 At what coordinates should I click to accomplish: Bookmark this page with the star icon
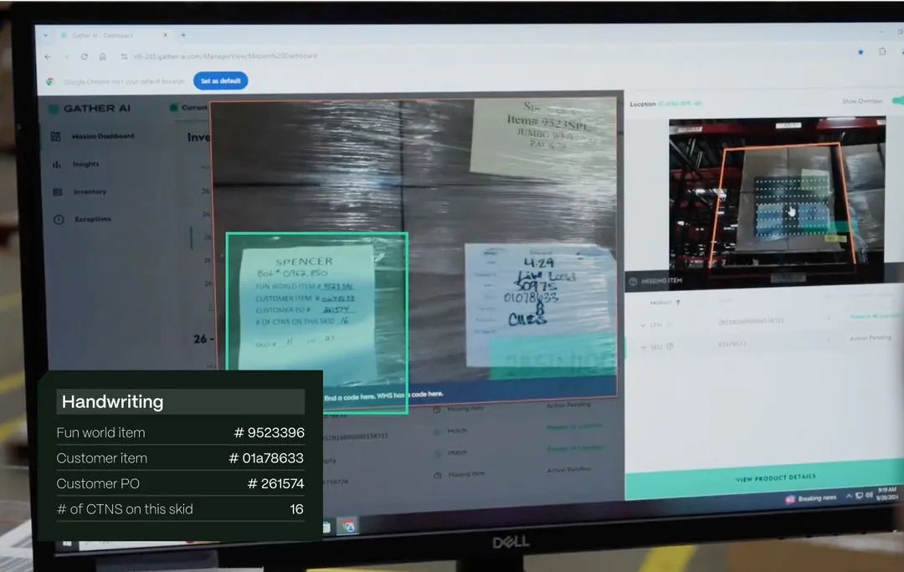860,52
